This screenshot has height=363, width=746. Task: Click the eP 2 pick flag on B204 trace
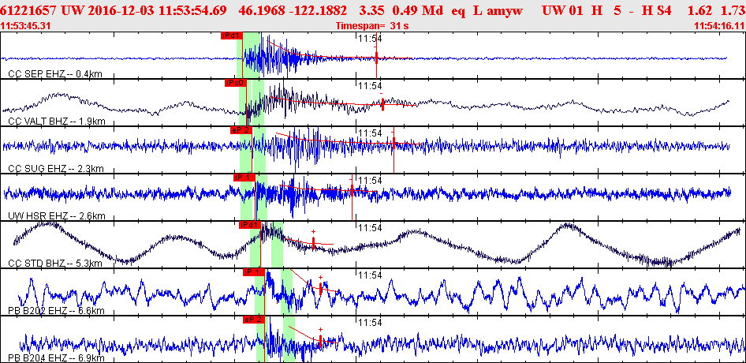[253, 319]
